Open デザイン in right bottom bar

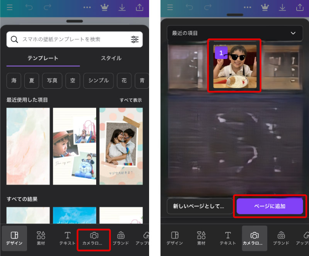tap(175, 238)
